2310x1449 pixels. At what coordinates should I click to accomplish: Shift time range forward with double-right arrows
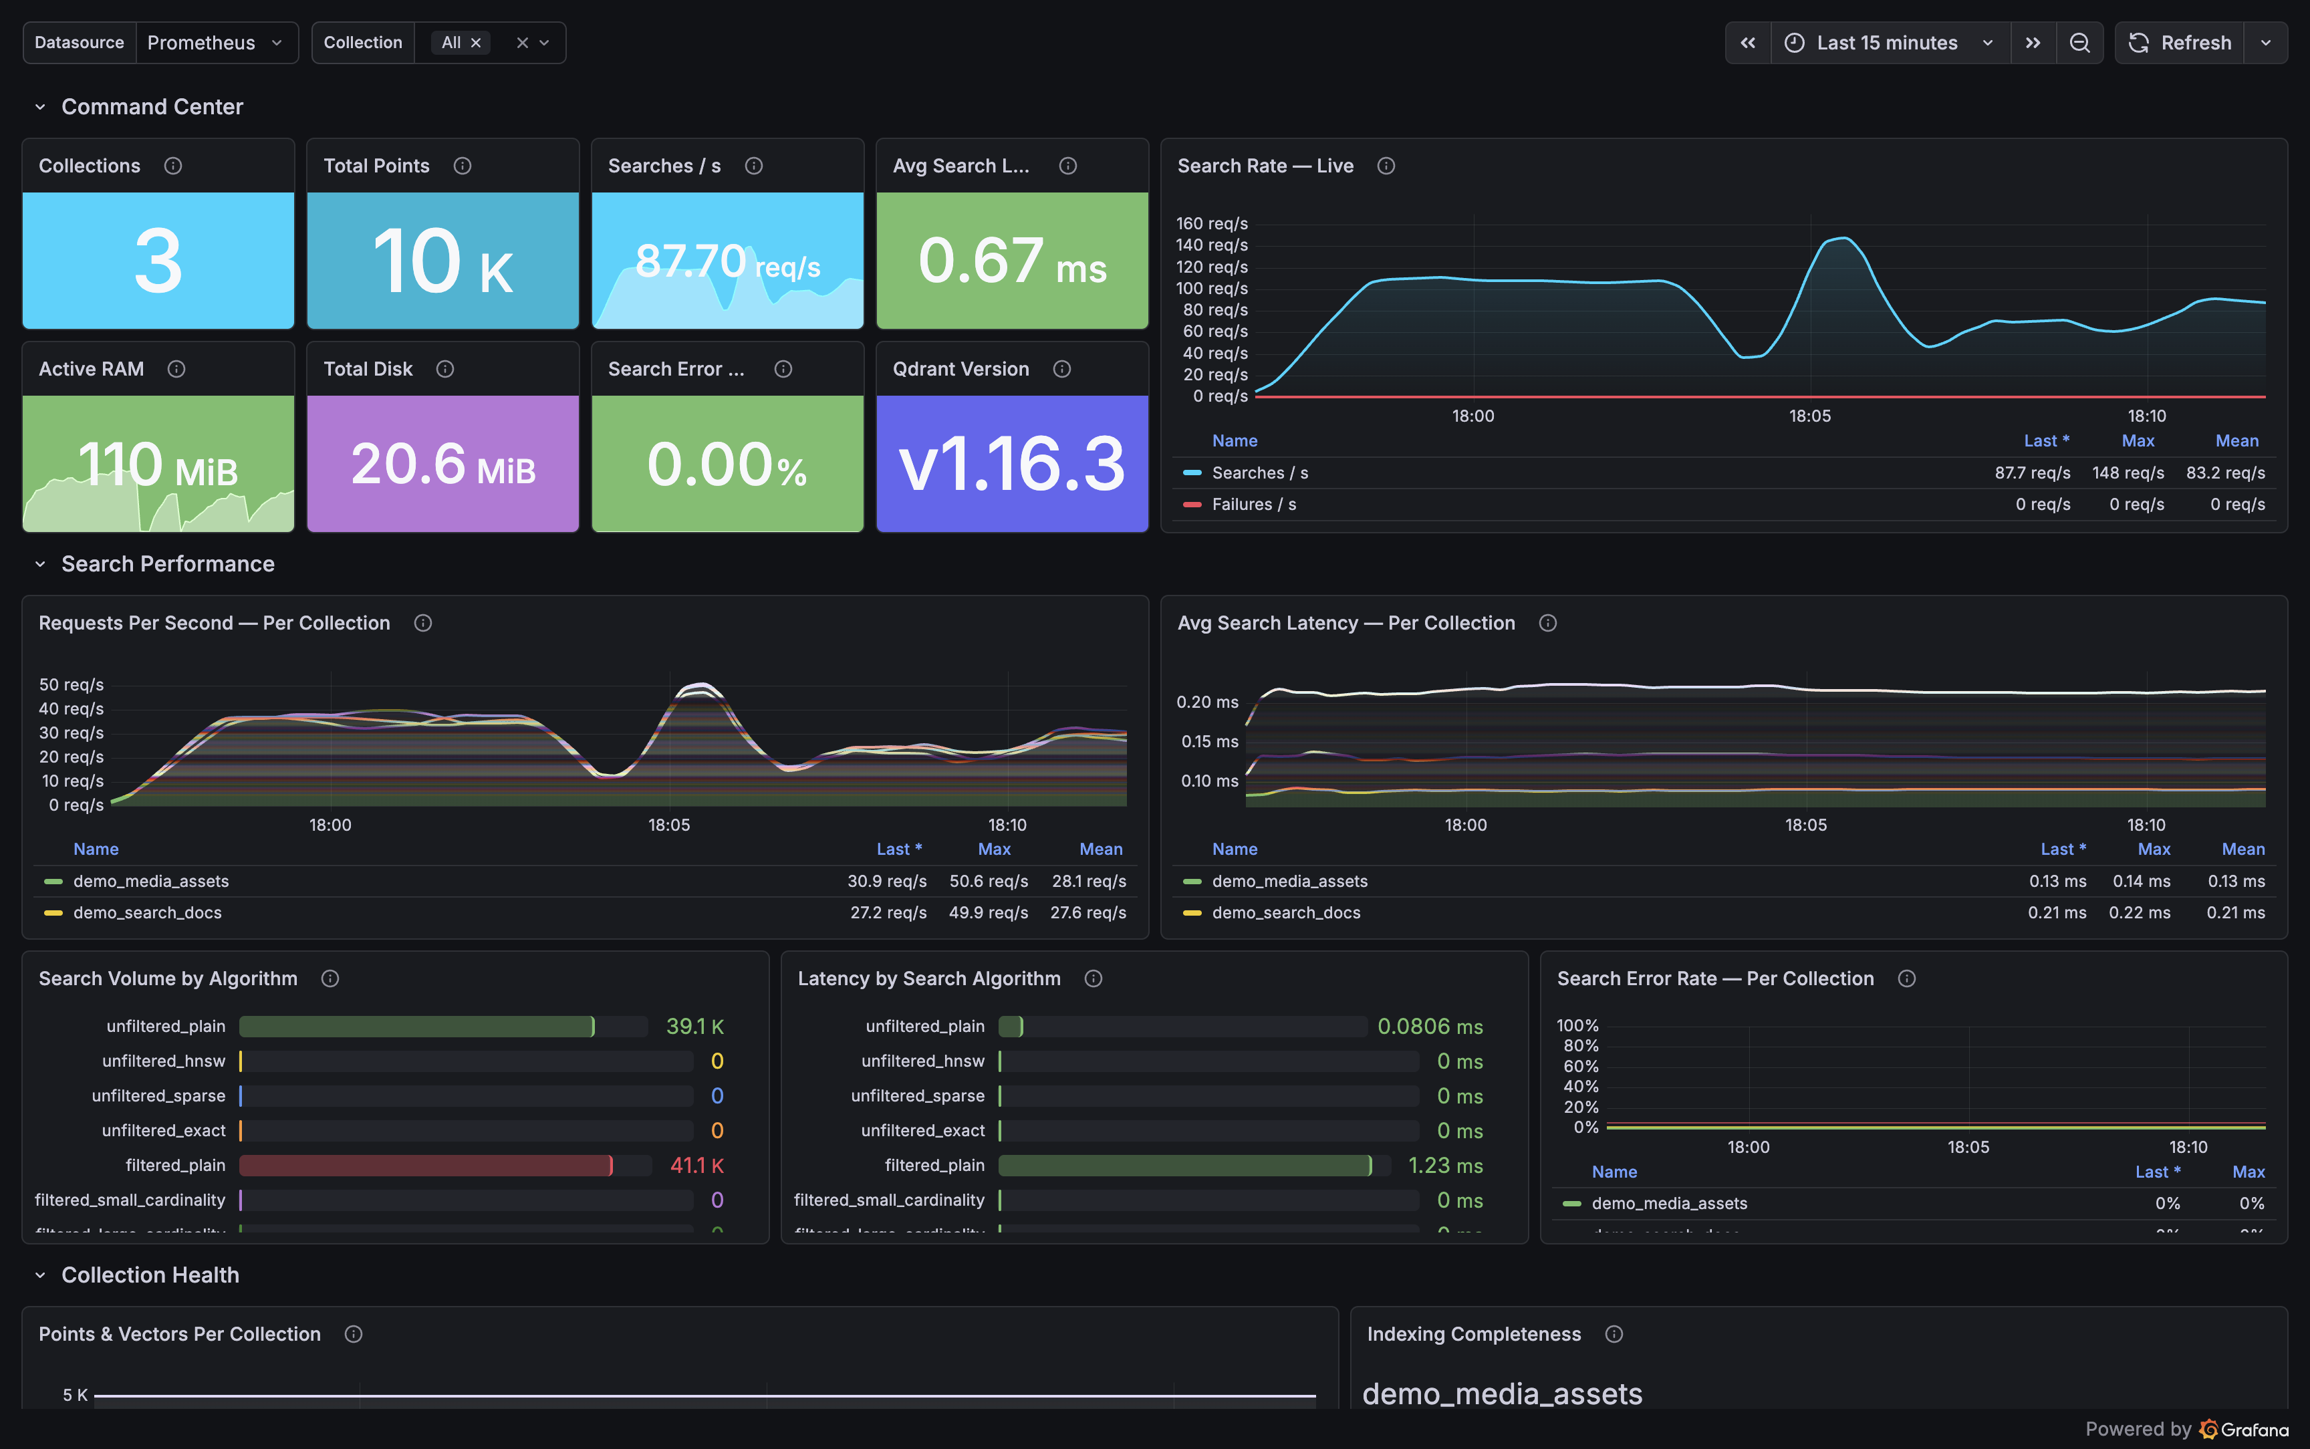pos(2032,43)
